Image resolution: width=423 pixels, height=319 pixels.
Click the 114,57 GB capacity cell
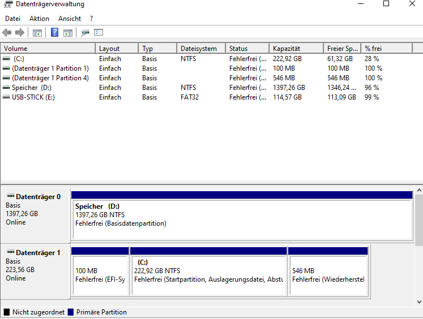(x=287, y=97)
